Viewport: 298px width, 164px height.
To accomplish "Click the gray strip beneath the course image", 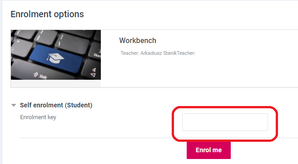I will [56, 83].
